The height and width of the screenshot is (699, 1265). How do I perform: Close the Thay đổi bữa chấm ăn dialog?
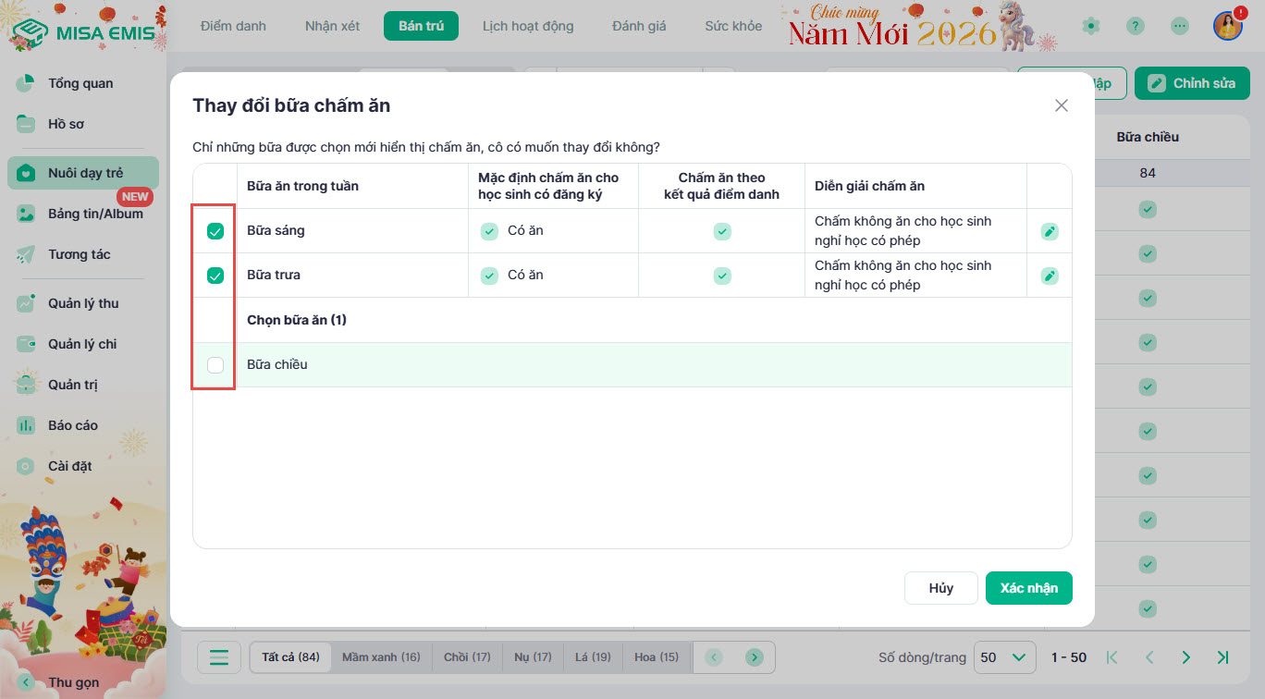pos(1061,105)
